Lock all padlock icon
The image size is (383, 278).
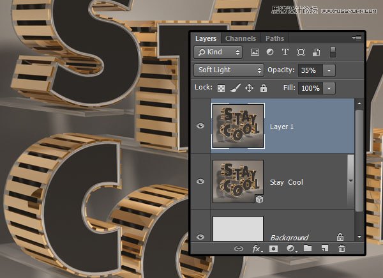coord(263,88)
